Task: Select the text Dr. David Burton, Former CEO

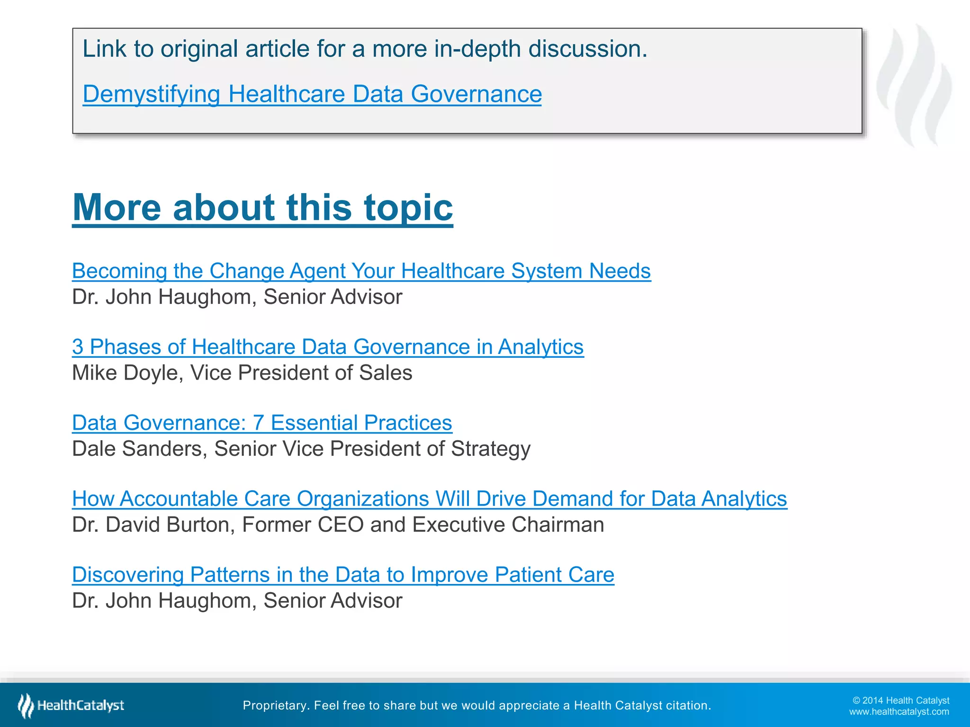Action: (218, 525)
